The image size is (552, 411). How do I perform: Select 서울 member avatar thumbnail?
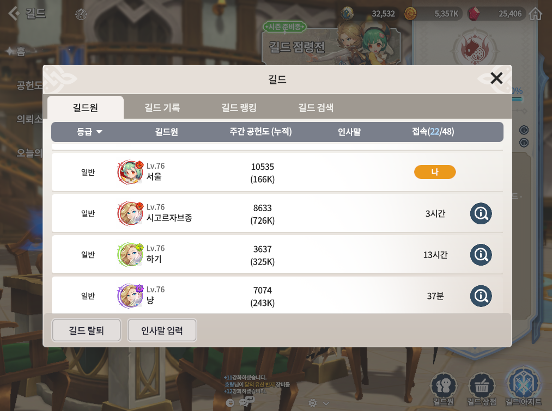coord(130,172)
